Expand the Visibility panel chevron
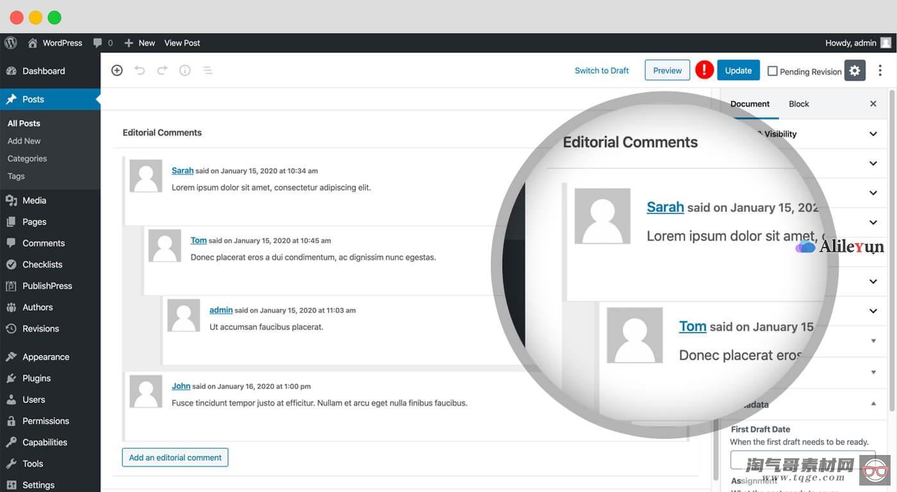This screenshot has height=492, width=897. click(x=873, y=134)
